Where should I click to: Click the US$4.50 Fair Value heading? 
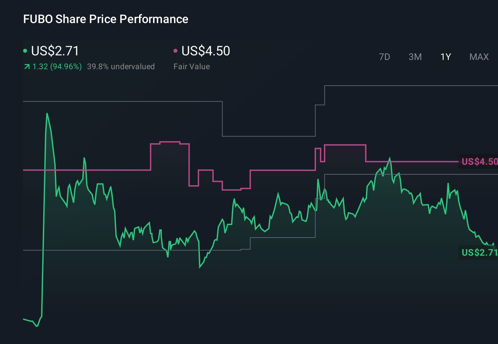click(205, 51)
